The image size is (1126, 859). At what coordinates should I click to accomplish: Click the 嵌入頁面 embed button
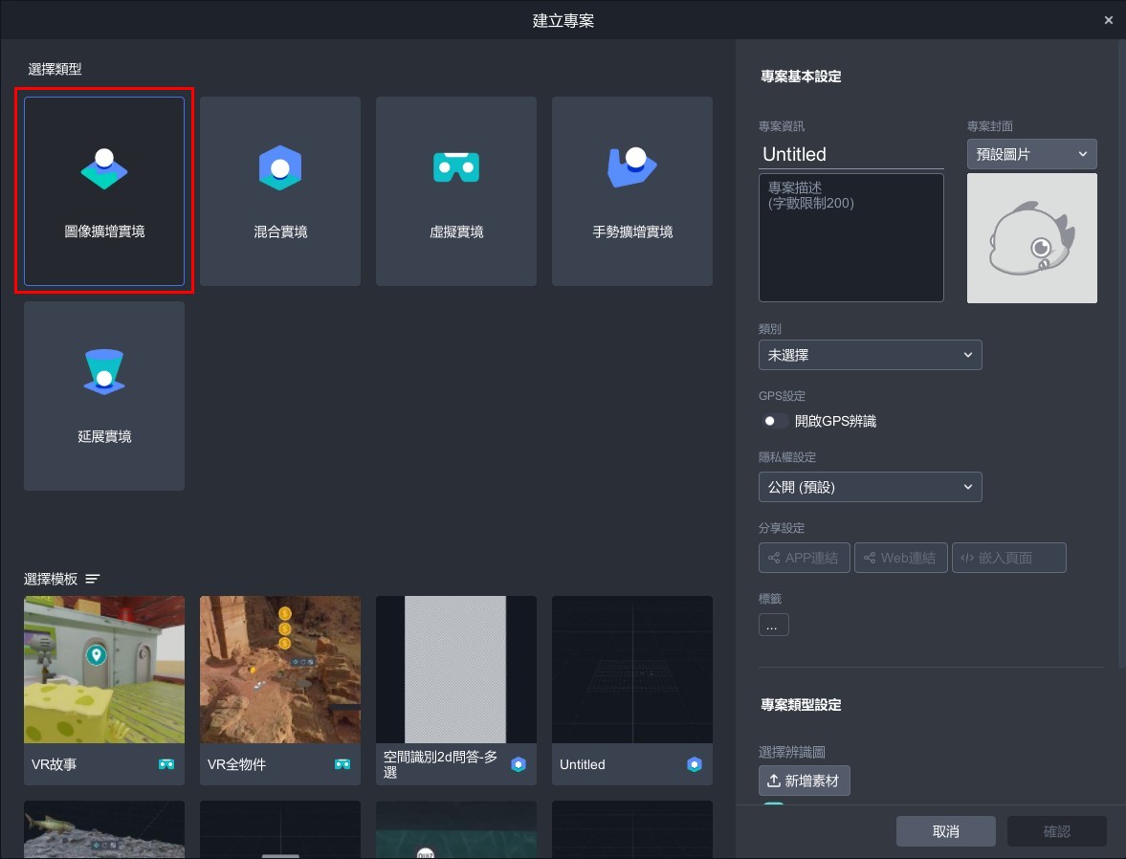pos(1008,558)
